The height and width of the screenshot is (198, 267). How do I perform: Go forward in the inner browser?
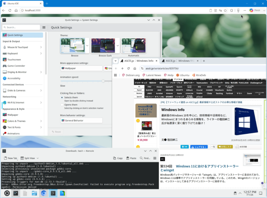click(x=122, y=69)
